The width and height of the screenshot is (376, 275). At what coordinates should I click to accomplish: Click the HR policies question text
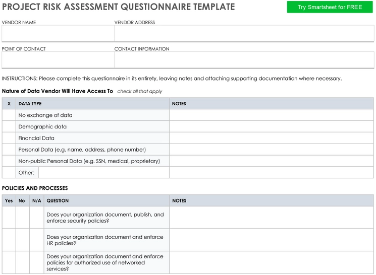[105, 240]
